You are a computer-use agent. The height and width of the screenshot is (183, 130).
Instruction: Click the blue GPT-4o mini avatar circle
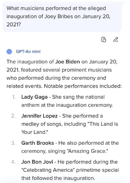[x=9, y=51]
